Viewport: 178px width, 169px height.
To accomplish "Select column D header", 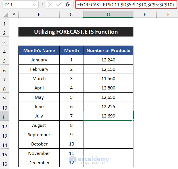I will 108,14.
